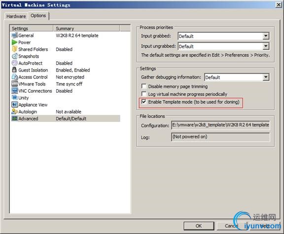Viewport: 284px width, 234px height.
Task: Click the Help button
Action: coord(265,226)
